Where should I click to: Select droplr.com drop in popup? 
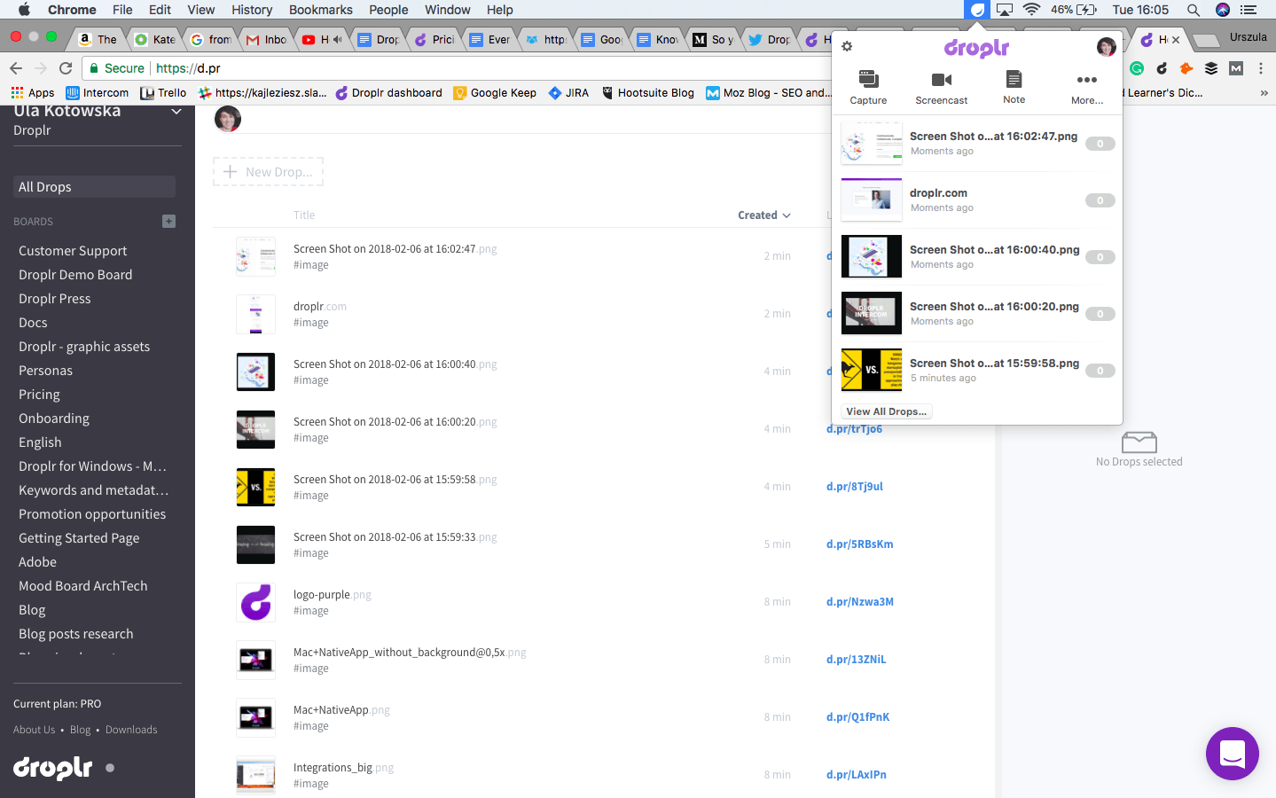[977, 200]
